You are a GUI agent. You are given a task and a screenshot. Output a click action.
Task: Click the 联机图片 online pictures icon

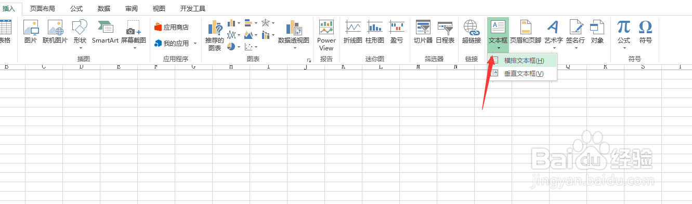(x=55, y=32)
